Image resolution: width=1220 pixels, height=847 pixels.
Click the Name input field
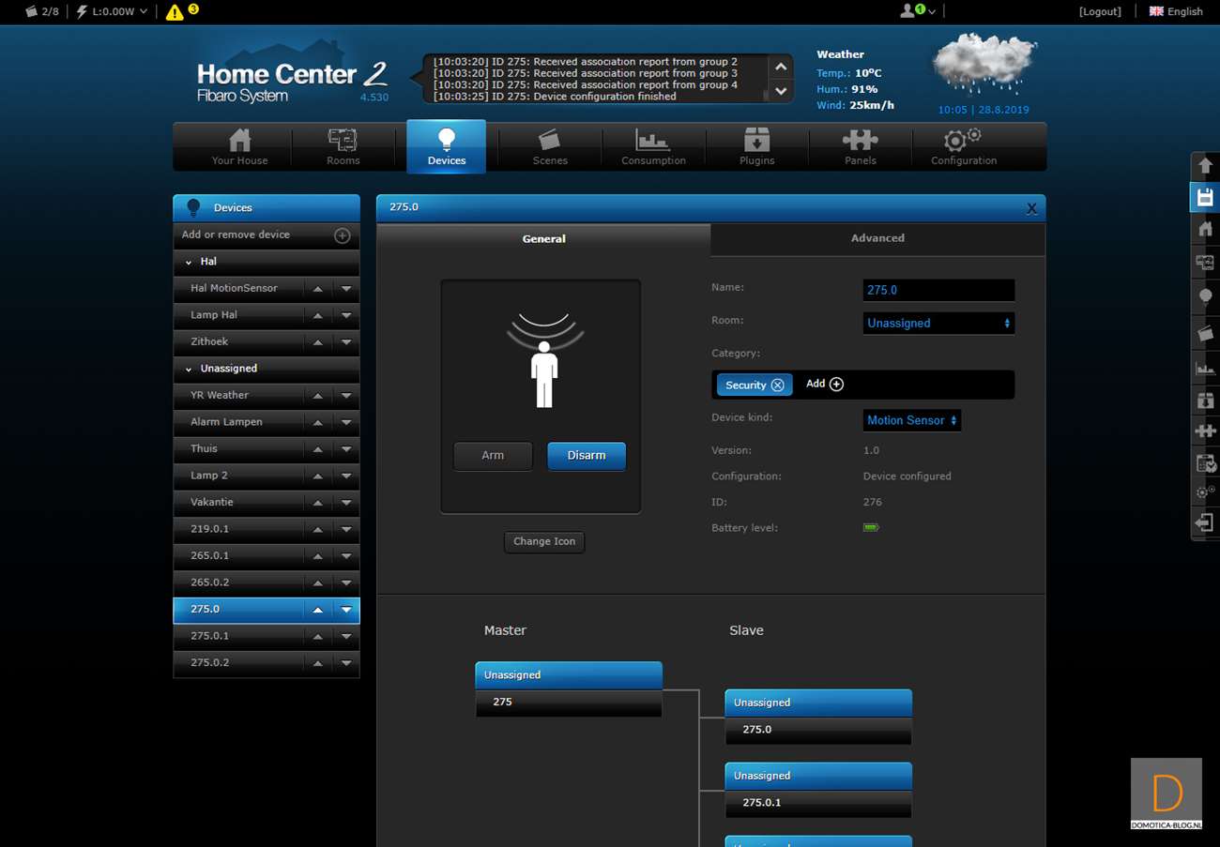938,291
